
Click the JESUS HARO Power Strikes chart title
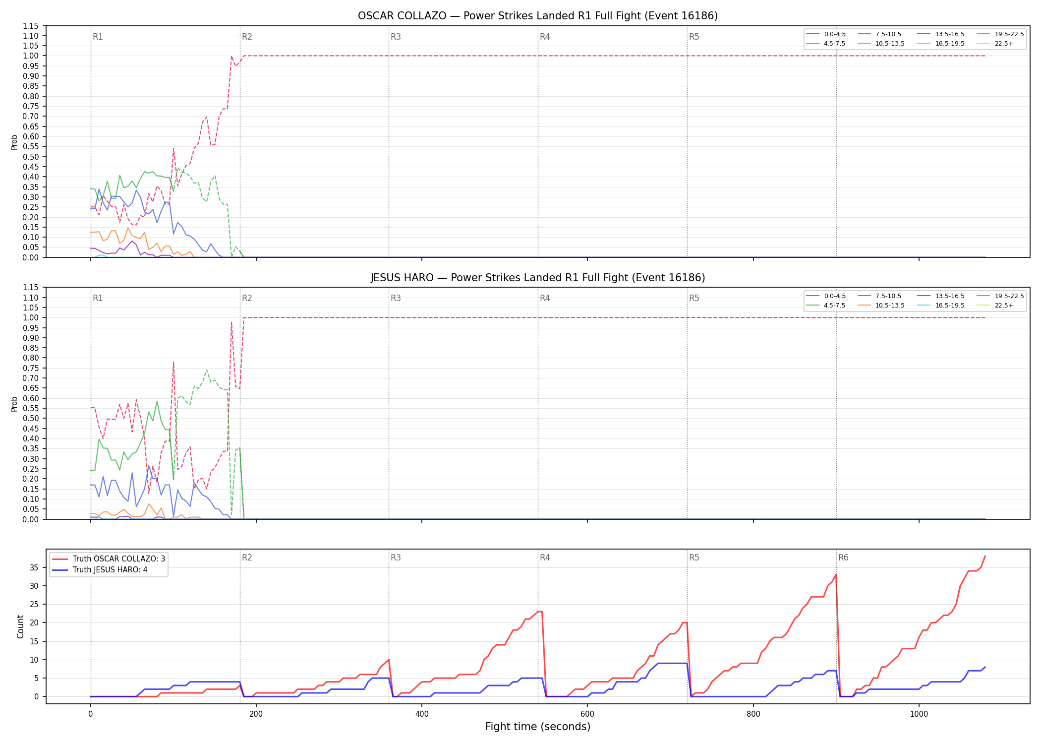[x=538, y=278]
